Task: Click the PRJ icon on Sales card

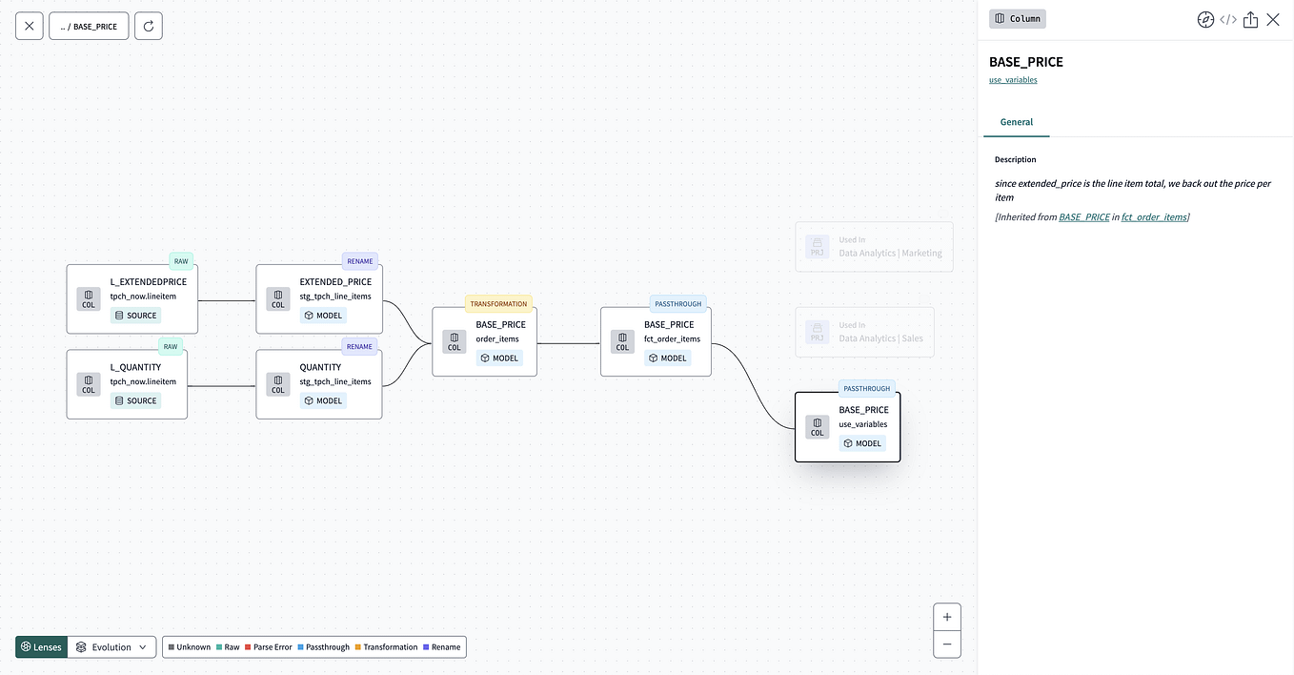Action: click(817, 332)
